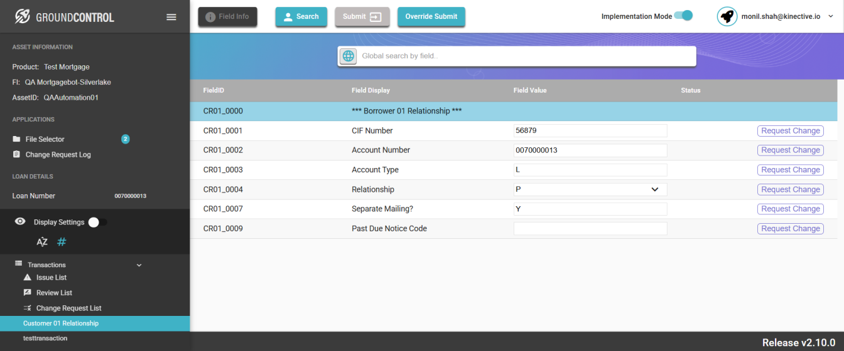Click the eye icon beside Display Settings
This screenshot has width=844, height=351.
pos(20,222)
